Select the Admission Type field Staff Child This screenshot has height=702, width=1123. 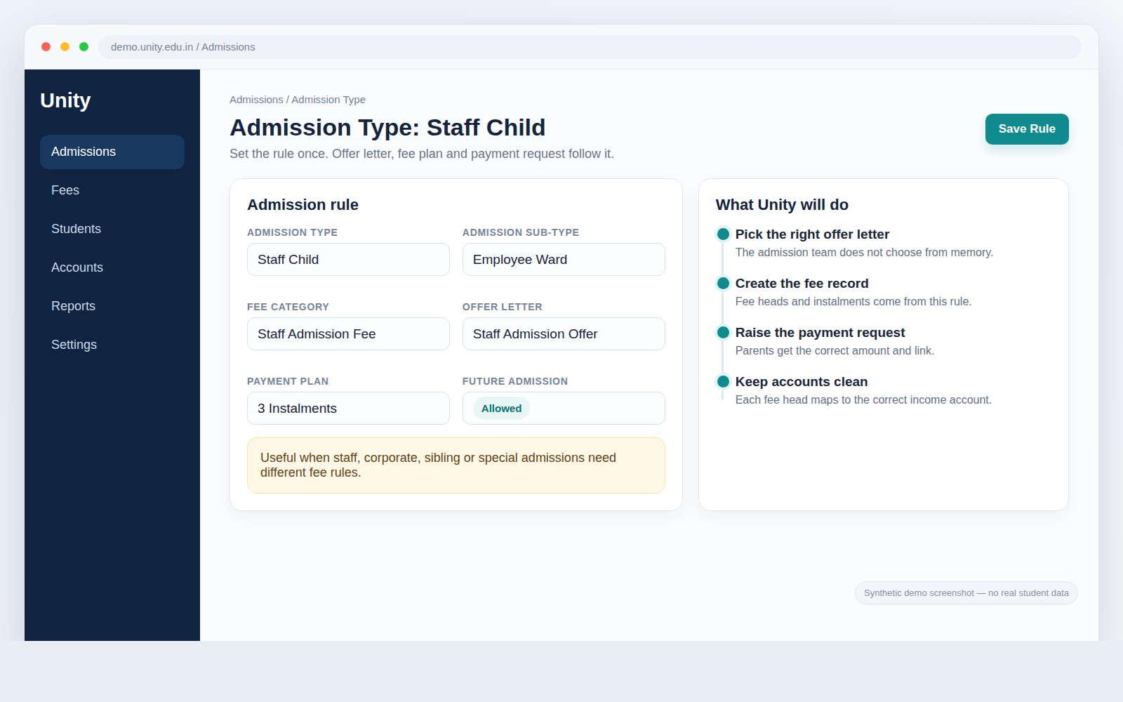[348, 260]
